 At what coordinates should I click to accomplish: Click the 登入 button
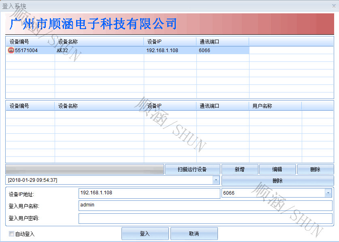click(x=145, y=234)
